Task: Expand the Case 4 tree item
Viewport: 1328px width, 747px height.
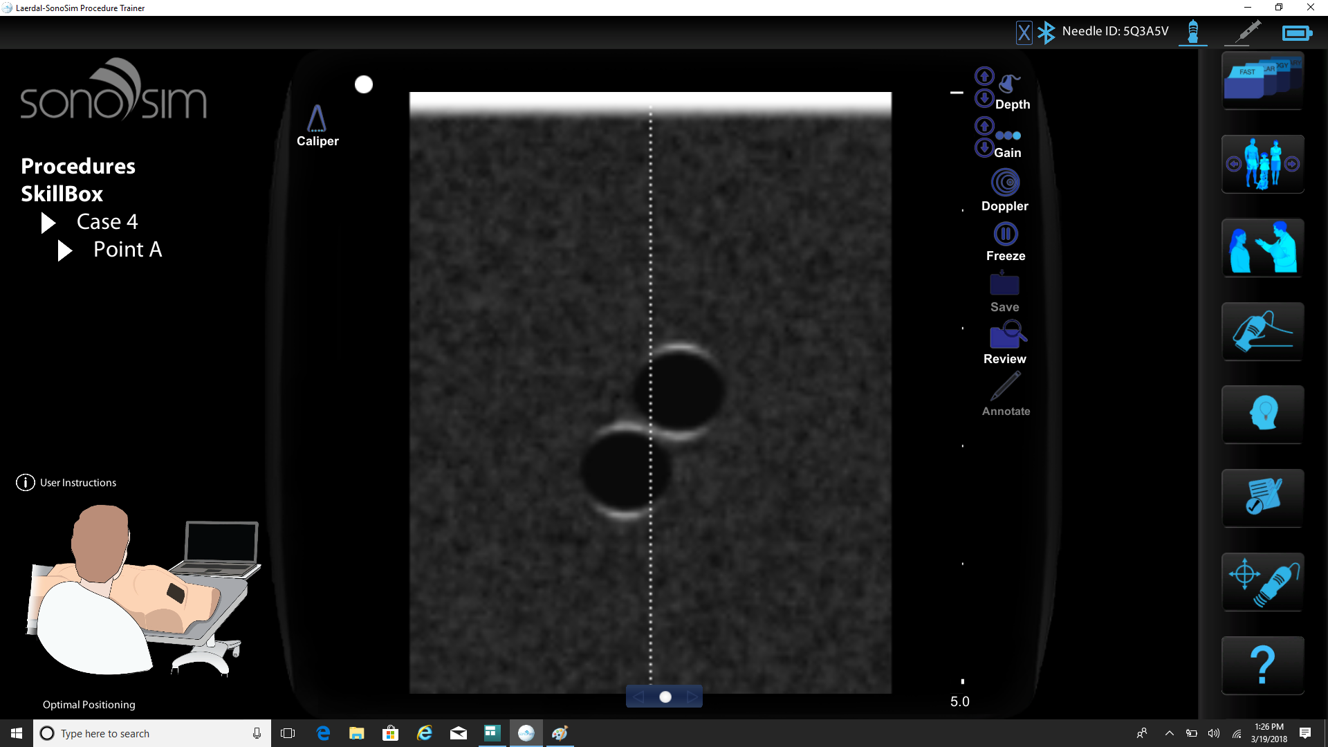Action: click(x=47, y=222)
